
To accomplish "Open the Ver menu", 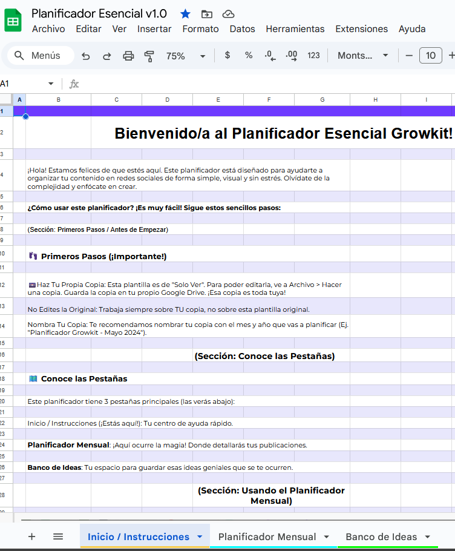I will tap(119, 29).
